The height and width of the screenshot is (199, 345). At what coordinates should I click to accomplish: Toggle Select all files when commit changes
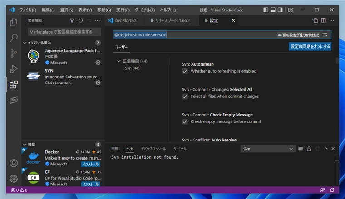[x=185, y=97]
